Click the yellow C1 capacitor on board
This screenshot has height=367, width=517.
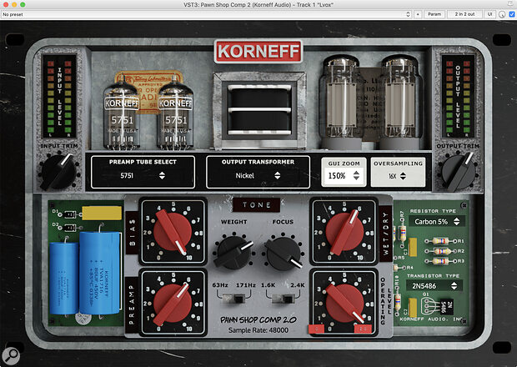coord(413,247)
